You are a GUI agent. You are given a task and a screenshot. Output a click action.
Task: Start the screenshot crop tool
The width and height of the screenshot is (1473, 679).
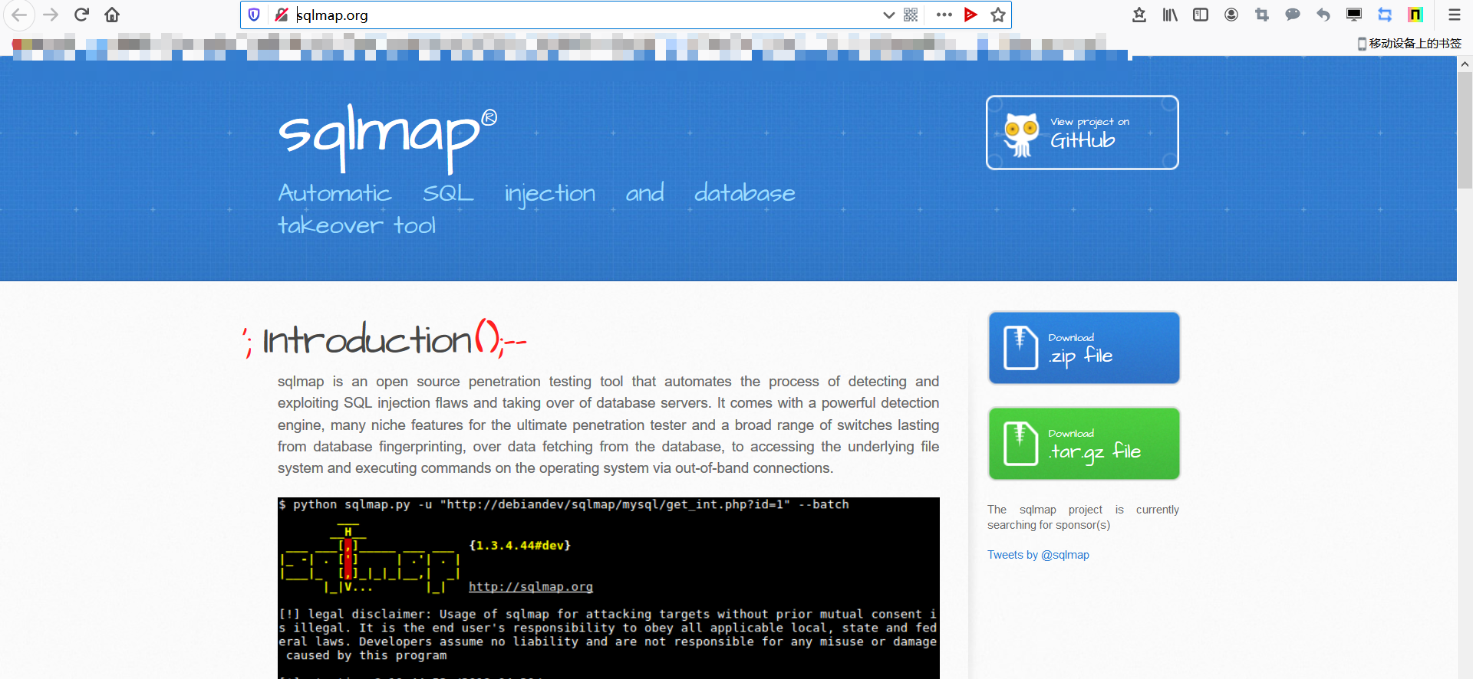[x=1262, y=15]
